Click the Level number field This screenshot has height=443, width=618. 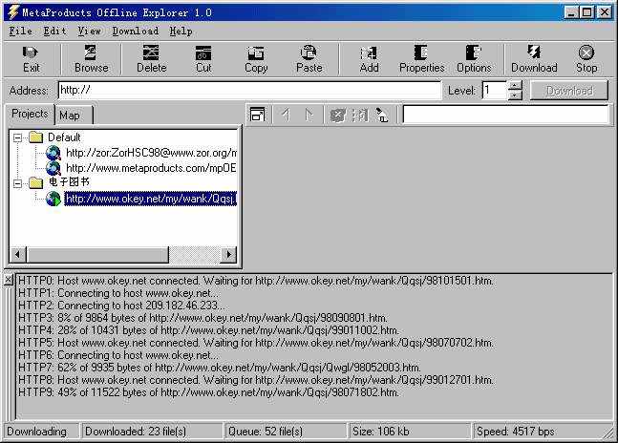[x=495, y=90]
